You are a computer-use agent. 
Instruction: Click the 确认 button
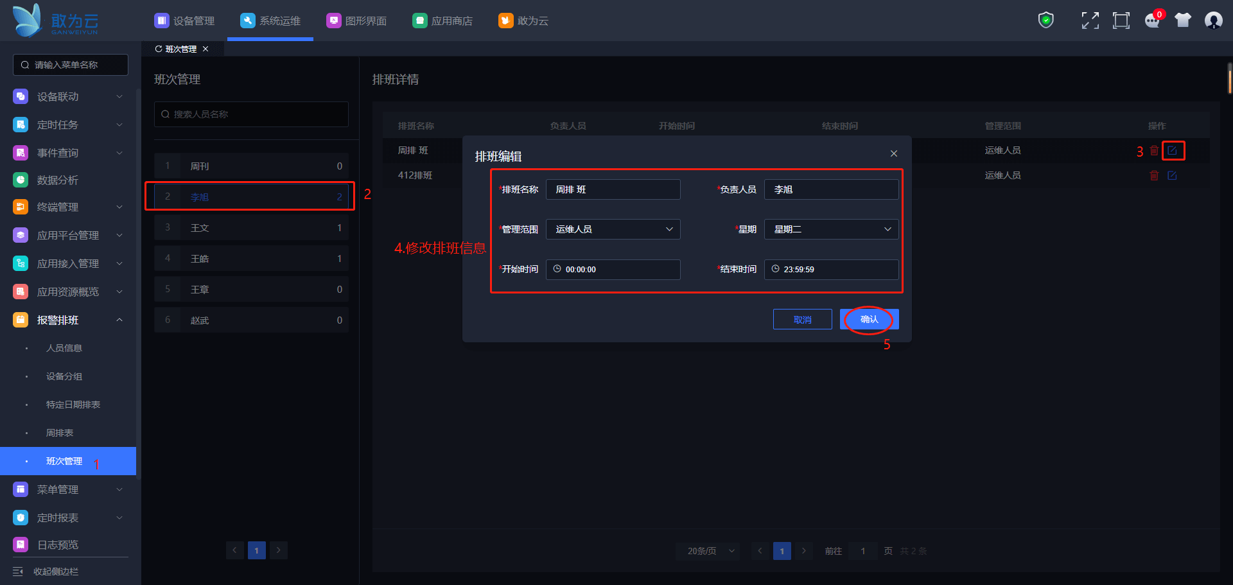pyautogui.click(x=869, y=319)
